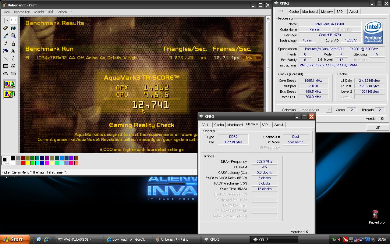The height and width of the screenshot is (244, 390).
Task: Click the DRAM Frequency value 332.5 MHz
Action: pos(264,162)
